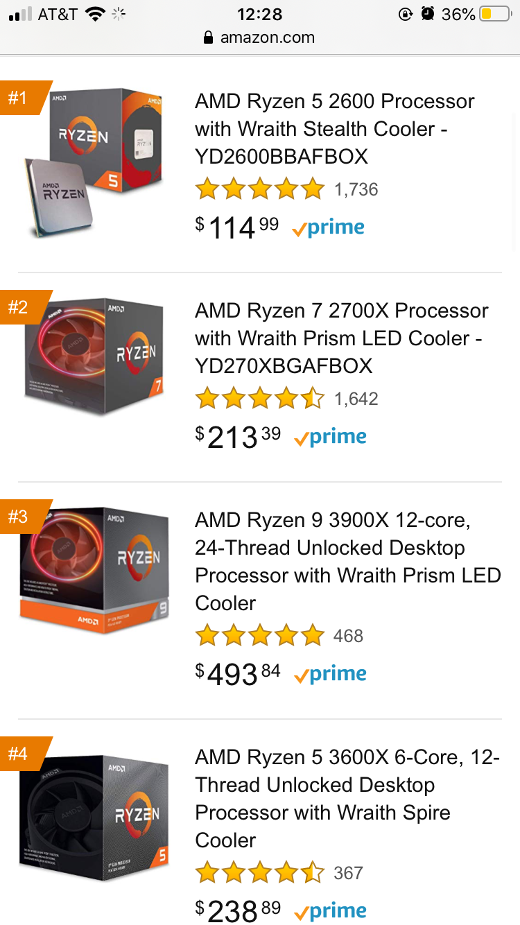The image size is (520, 925).
Task: Tap the Prime logo beside $238.89
Action: [x=330, y=912]
